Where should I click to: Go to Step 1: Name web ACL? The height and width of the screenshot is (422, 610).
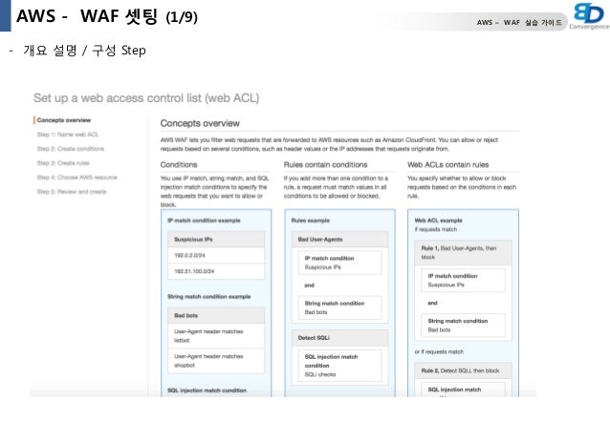tap(68, 135)
